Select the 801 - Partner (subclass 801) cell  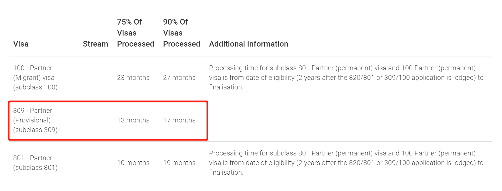click(35, 163)
